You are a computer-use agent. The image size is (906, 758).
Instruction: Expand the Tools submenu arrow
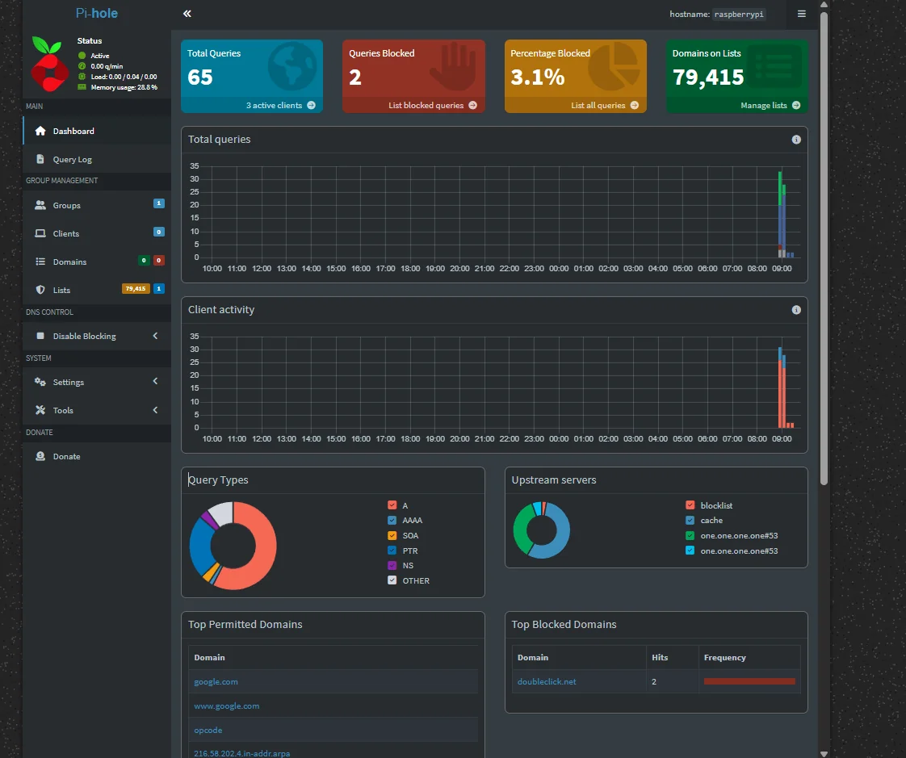155,410
